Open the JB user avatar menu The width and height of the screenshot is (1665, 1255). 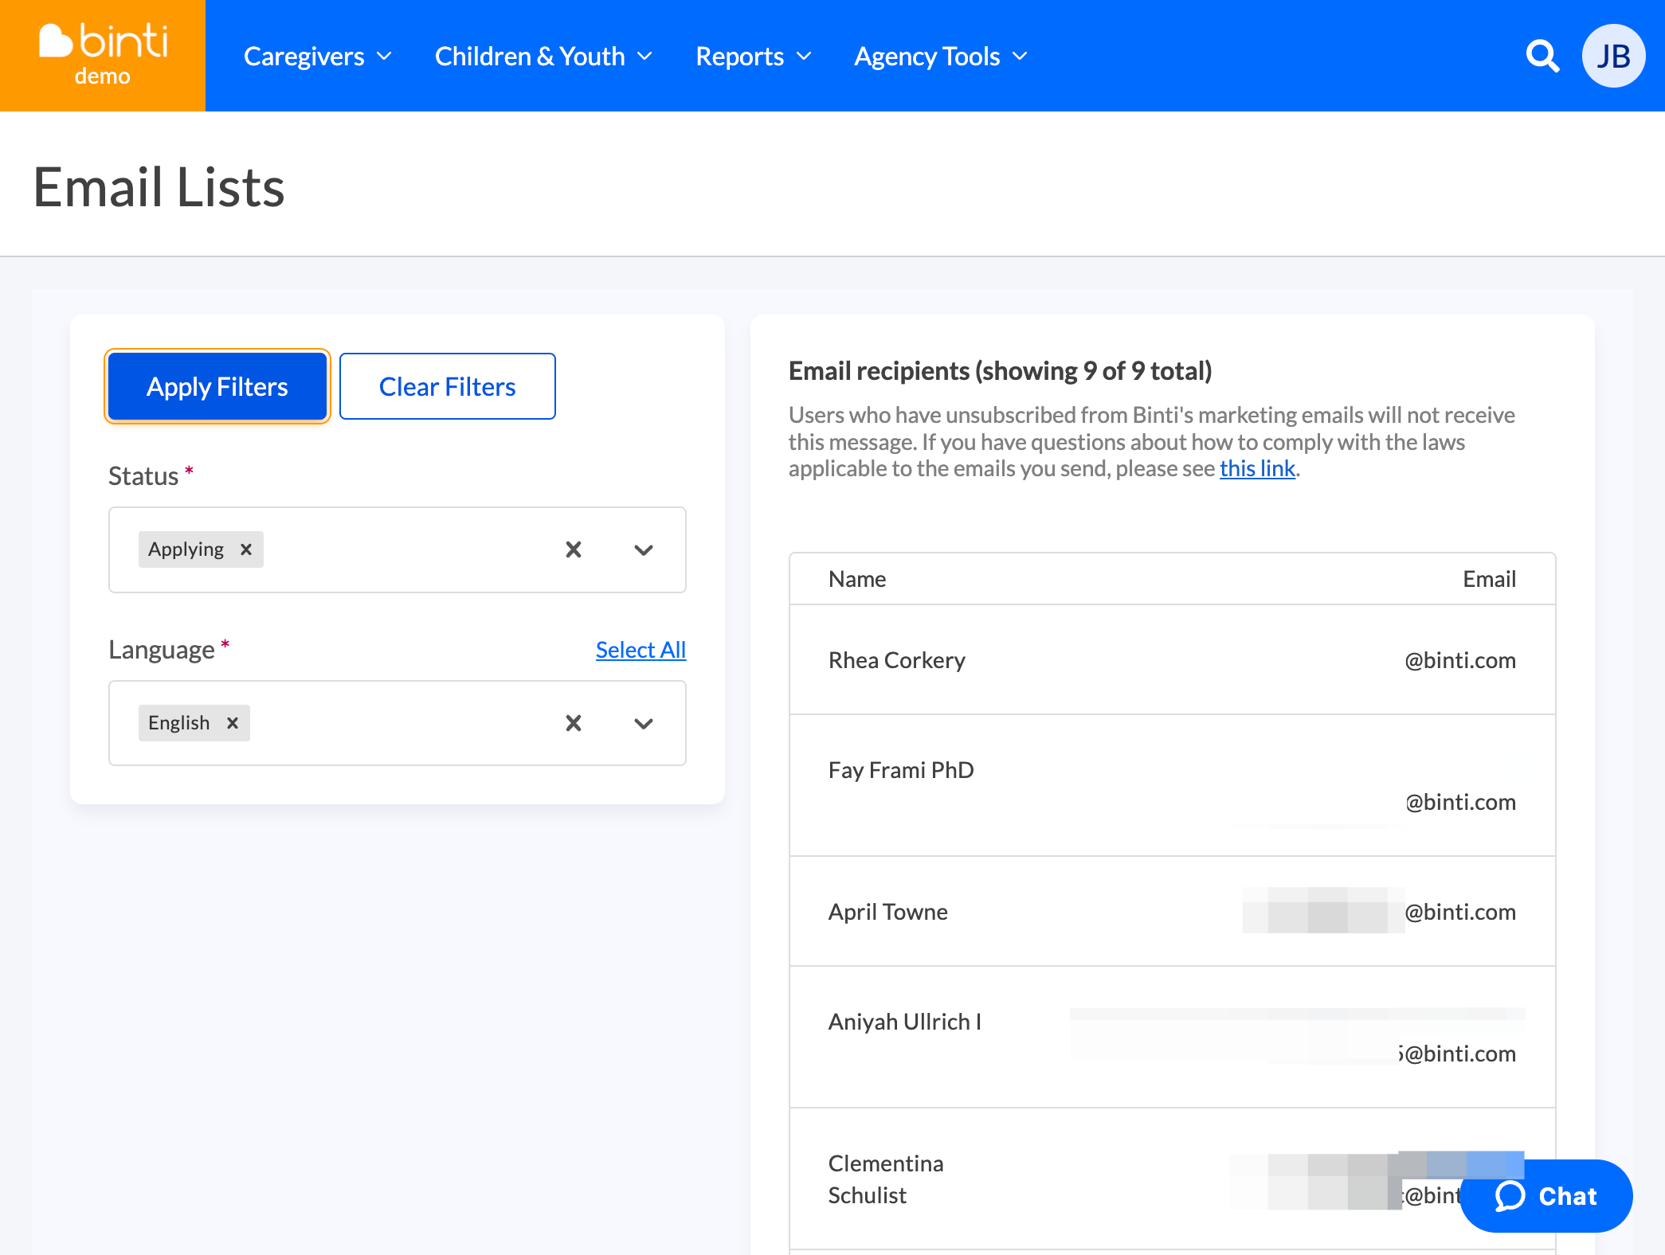tap(1613, 57)
